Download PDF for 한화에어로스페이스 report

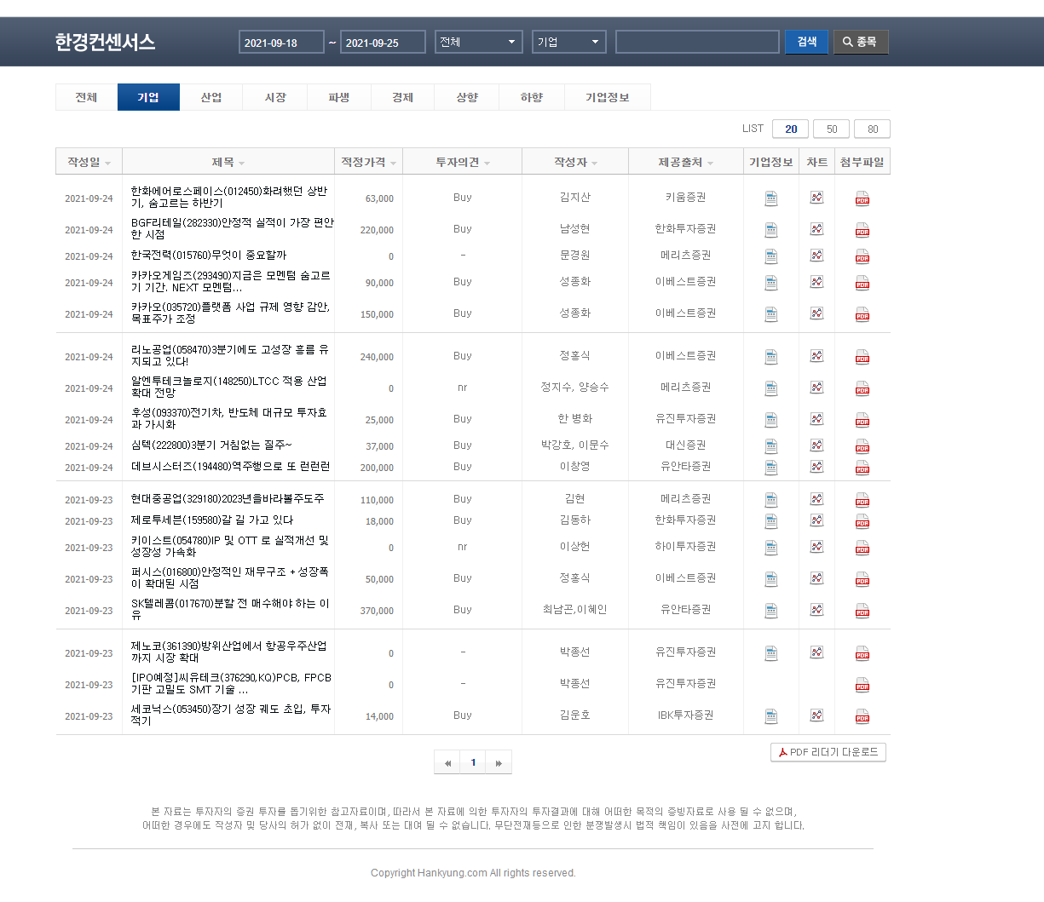[x=862, y=198]
